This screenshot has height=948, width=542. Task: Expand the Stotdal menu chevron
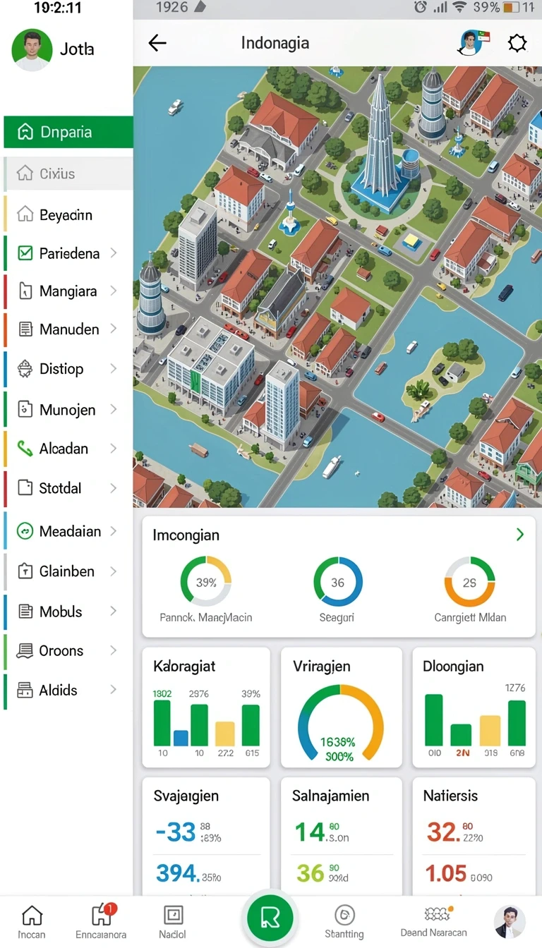(x=114, y=487)
